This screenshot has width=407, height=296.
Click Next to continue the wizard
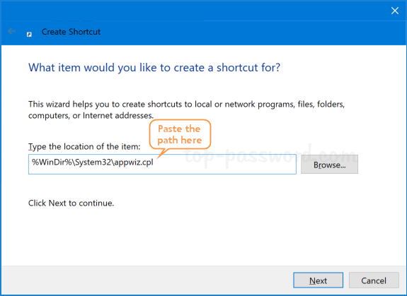click(x=319, y=280)
